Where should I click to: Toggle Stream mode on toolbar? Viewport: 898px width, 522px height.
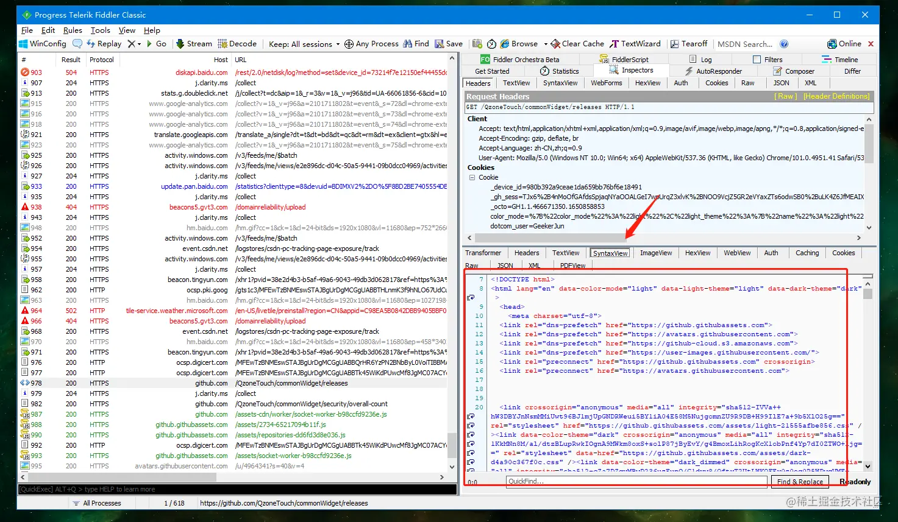(194, 44)
